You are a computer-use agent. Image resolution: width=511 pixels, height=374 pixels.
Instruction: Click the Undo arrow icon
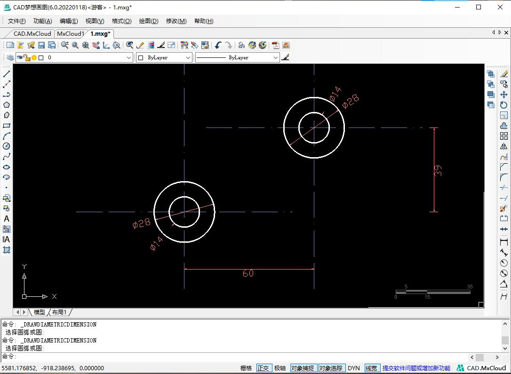pyautogui.click(x=218, y=45)
